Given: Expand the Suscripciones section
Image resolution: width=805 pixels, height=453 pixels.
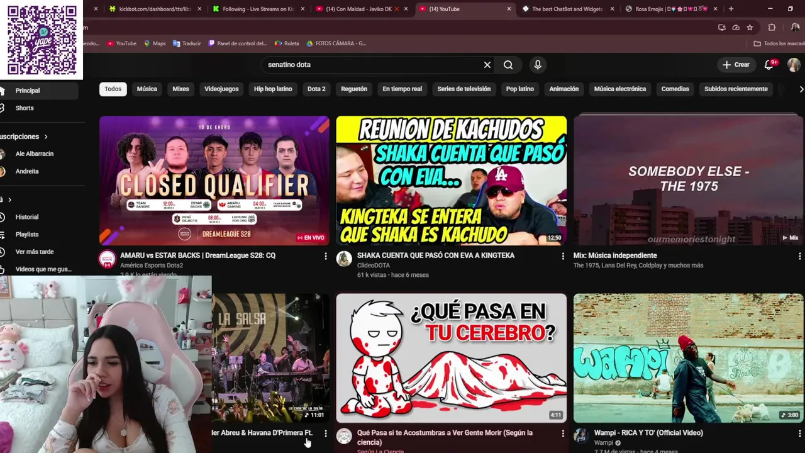Looking at the screenshot, I should point(24,137).
